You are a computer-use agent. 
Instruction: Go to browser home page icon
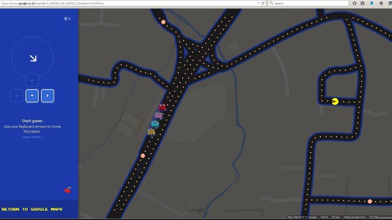(x=381, y=3)
